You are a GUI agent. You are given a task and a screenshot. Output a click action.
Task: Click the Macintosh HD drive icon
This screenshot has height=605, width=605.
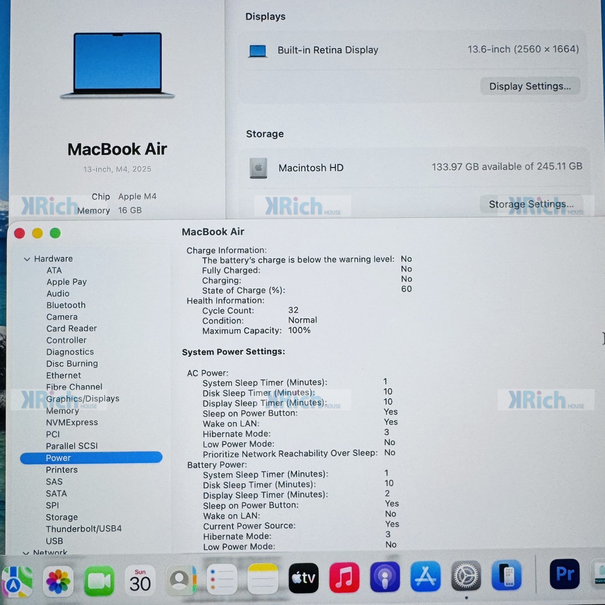coord(259,168)
